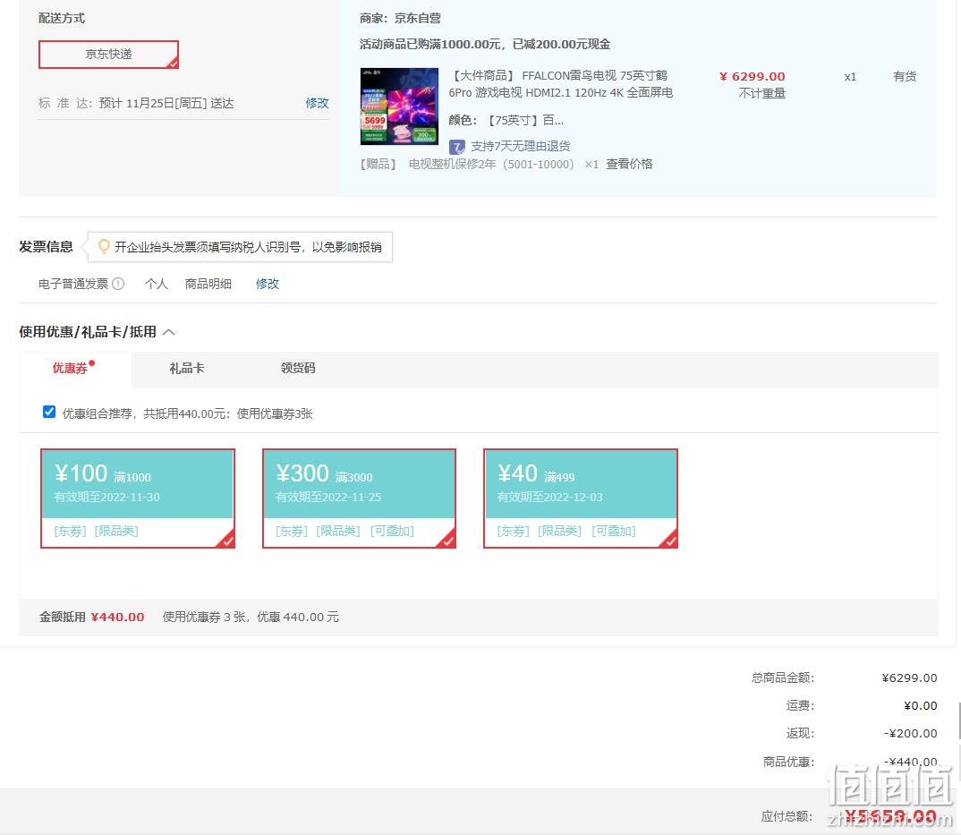Click the 个人 invoice type text

157,283
